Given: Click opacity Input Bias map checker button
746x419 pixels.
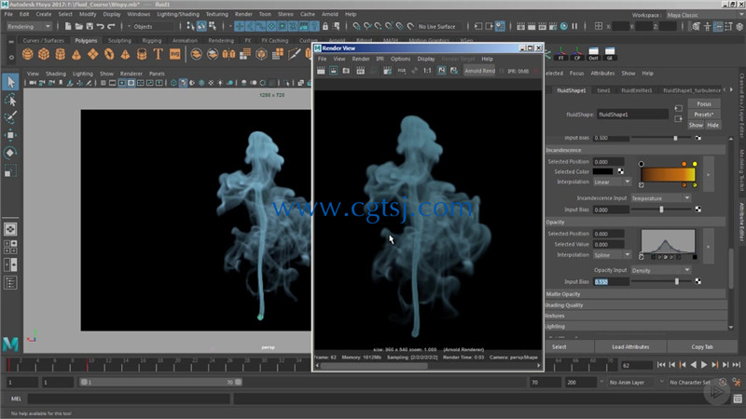Looking at the screenshot, I should point(698,281).
